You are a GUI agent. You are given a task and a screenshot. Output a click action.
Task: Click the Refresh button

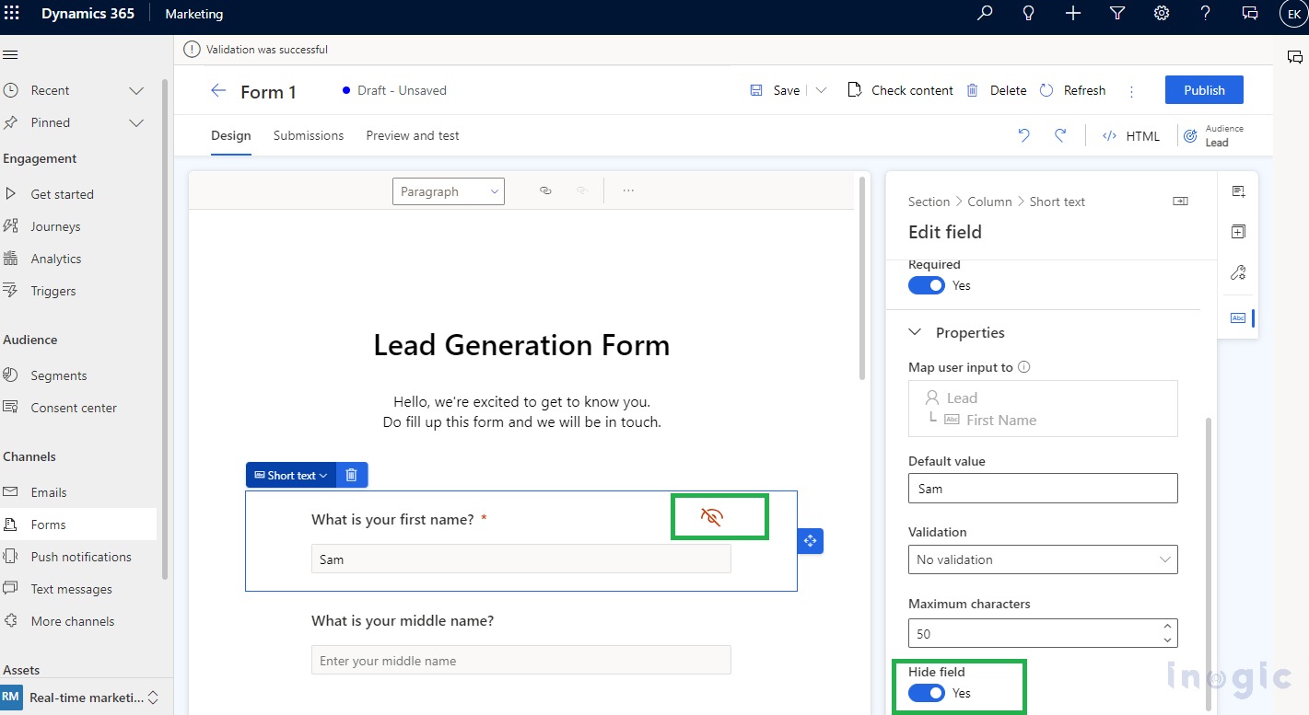coord(1072,90)
